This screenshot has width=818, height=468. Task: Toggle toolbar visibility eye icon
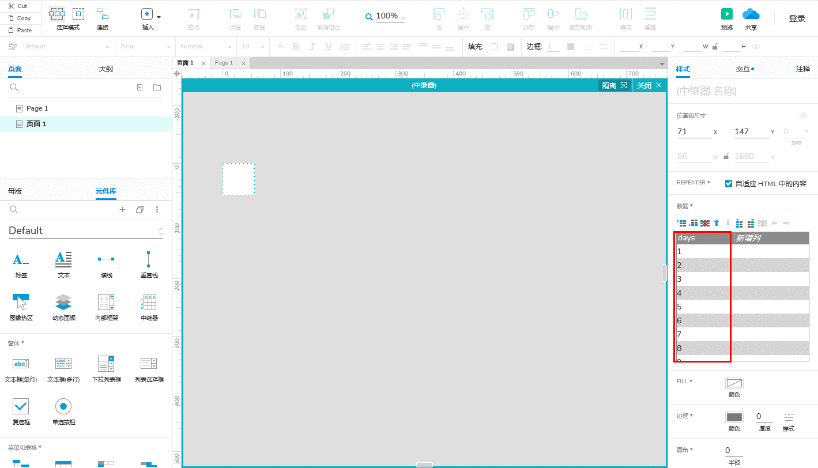coord(756,47)
